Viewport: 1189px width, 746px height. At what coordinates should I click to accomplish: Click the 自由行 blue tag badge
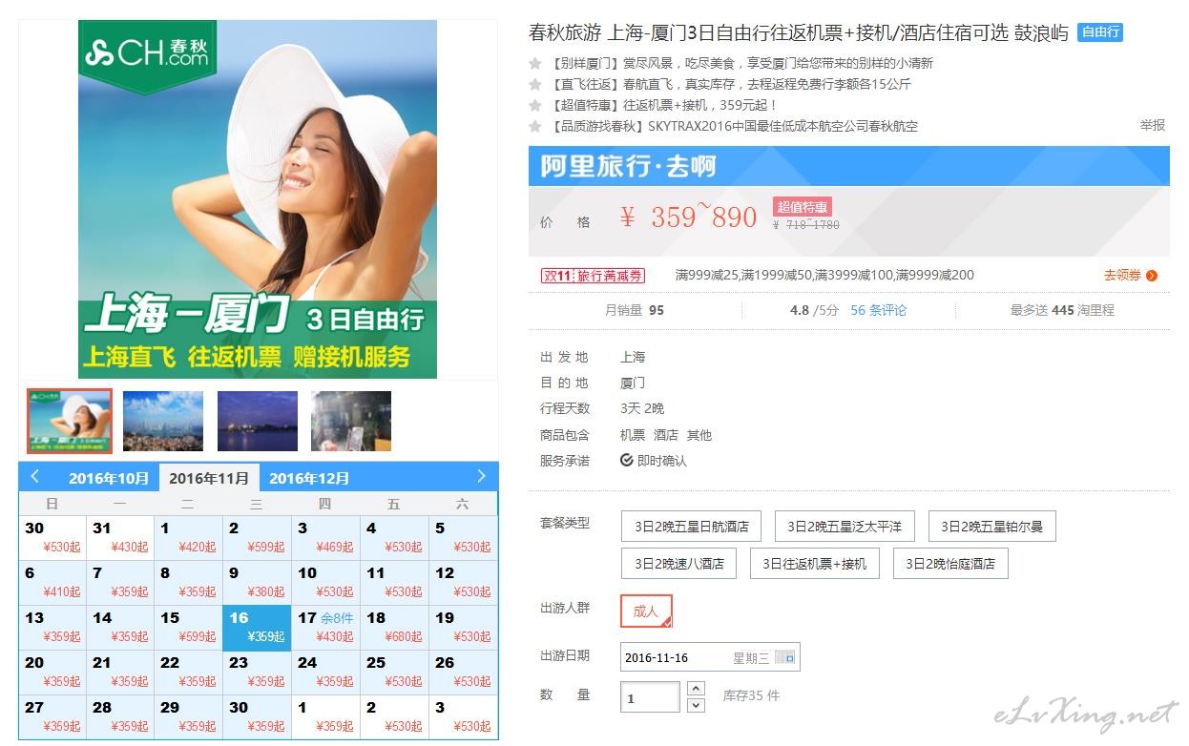pyautogui.click(x=1100, y=32)
